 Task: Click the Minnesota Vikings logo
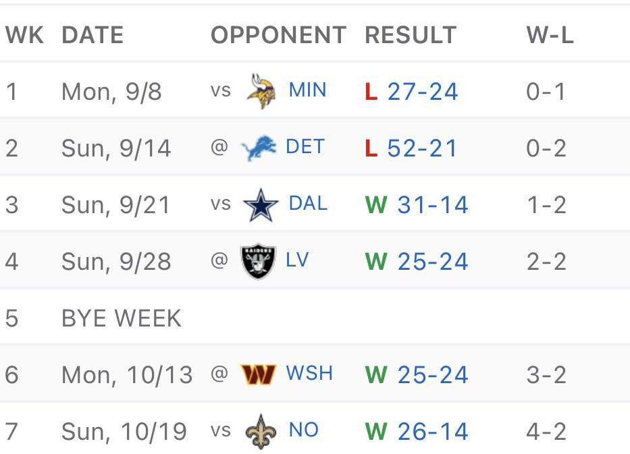pos(261,90)
